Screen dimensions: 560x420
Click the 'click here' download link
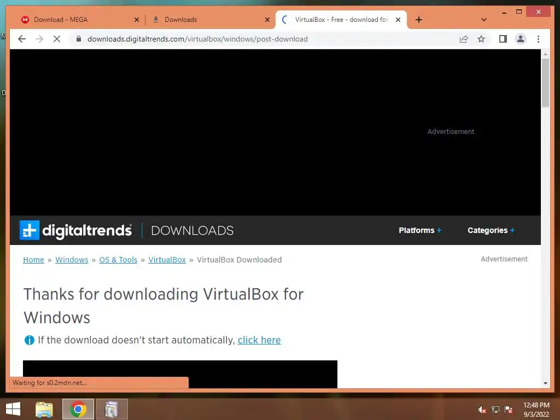point(259,340)
